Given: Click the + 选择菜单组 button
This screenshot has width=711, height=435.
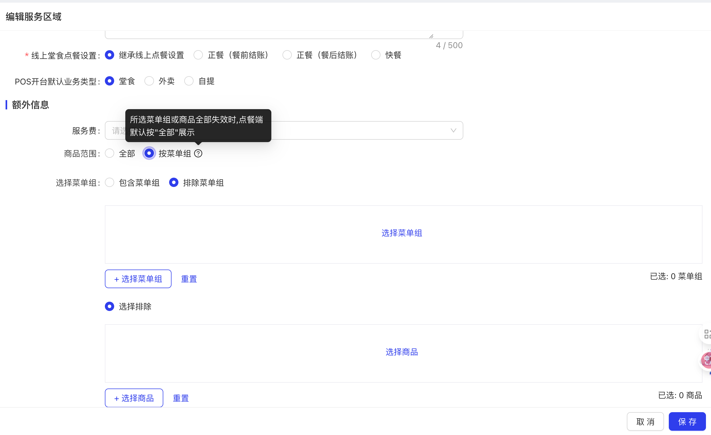Looking at the screenshot, I should [x=138, y=279].
